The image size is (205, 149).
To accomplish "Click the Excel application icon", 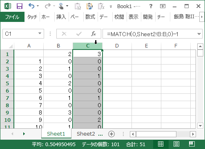I will [x=8, y=6].
